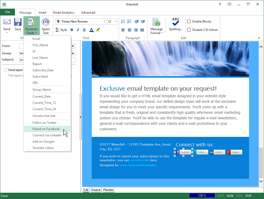Click the ribbon display options icon
The width and height of the screenshot is (264, 199).
[229, 4]
